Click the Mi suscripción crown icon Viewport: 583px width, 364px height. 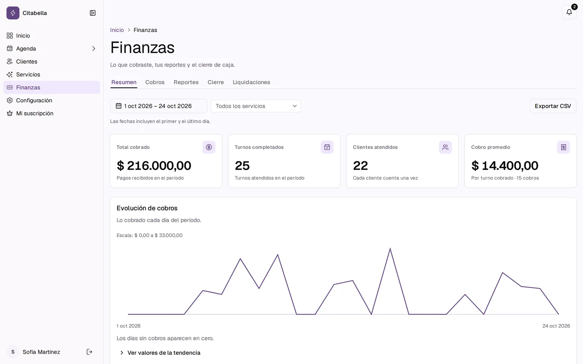10,113
